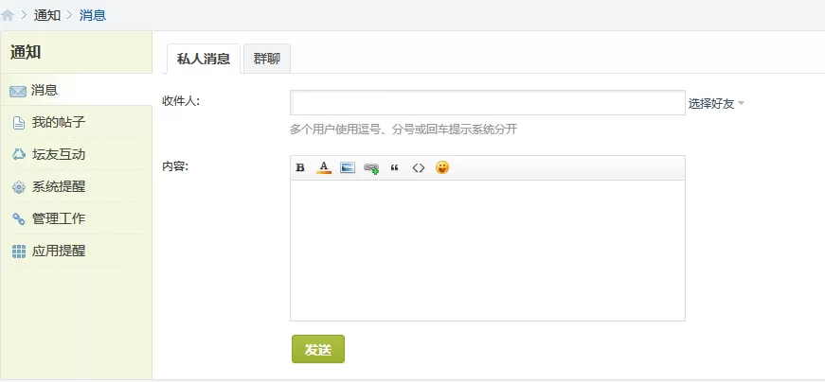
Task: Insert a quote block
Action: point(395,167)
